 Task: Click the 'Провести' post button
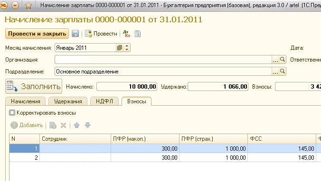click(x=101, y=34)
